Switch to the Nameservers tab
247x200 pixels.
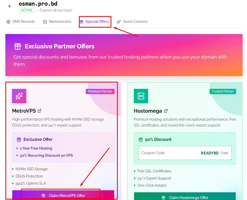(57, 22)
